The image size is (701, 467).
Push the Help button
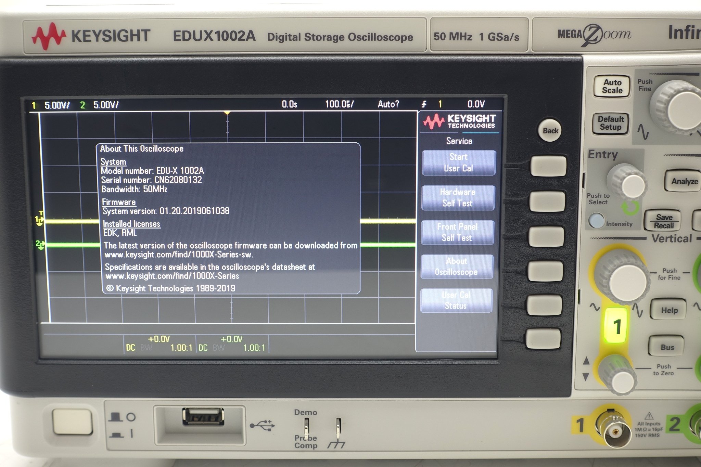pyautogui.click(x=669, y=310)
